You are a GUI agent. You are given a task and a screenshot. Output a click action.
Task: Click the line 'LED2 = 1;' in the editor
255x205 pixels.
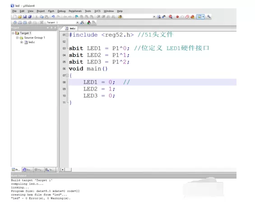pyautogui.click(x=99, y=89)
